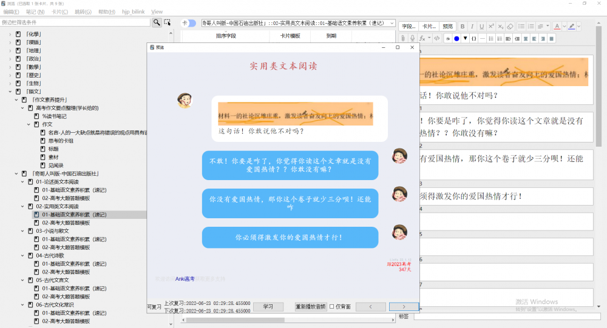Toggle the card/note mode switch

[x=189, y=23]
